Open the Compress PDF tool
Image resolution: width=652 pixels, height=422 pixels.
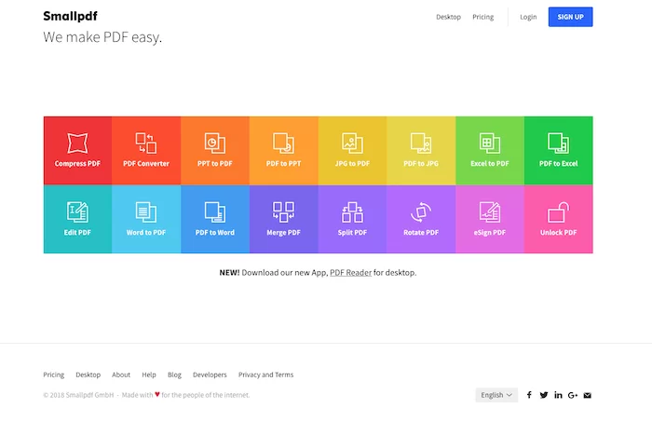pyautogui.click(x=77, y=150)
